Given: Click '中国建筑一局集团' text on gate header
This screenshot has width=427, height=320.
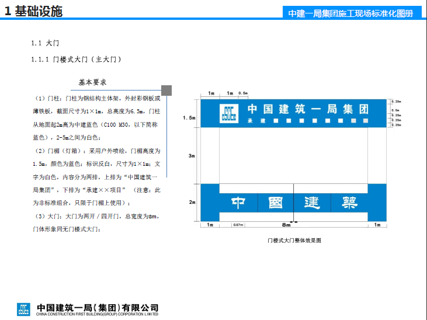Looking at the screenshot, I should coord(308,109).
